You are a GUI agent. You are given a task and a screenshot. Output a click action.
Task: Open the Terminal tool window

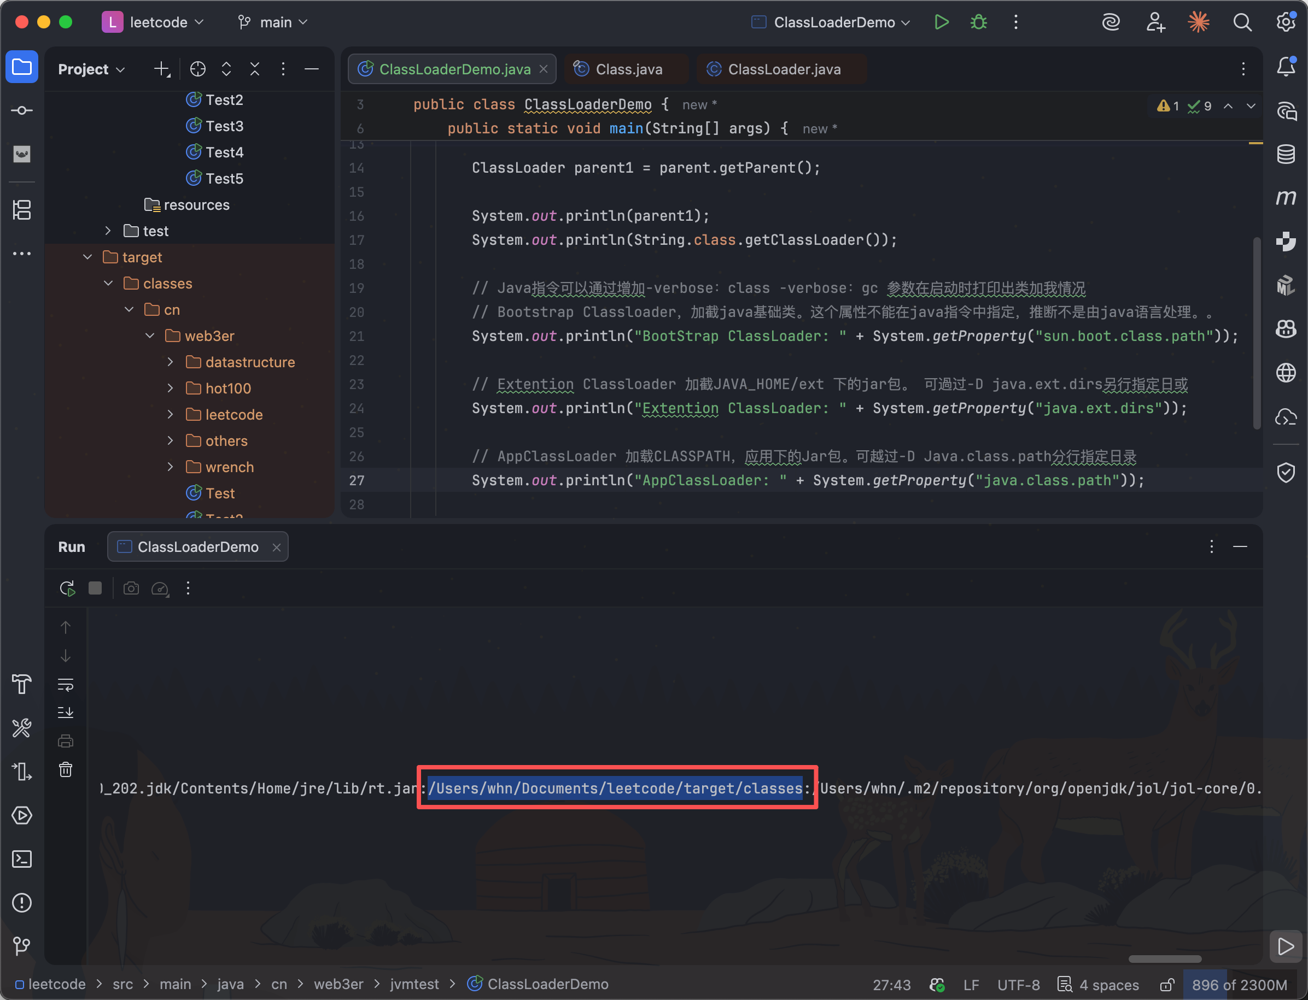coord(21,859)
